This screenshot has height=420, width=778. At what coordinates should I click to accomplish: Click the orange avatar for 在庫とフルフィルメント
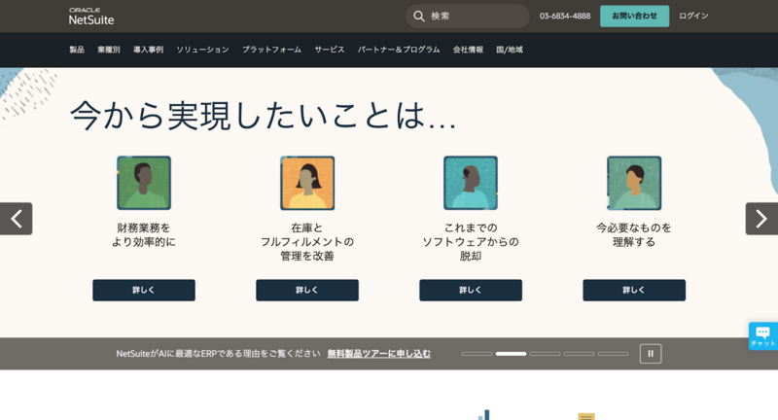click(307, 183)
